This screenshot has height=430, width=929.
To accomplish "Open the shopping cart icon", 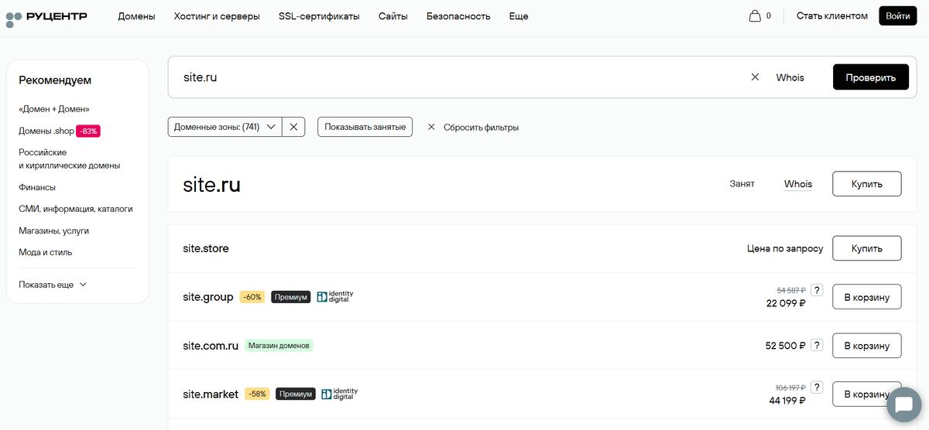I will click(x=755, y=15).
